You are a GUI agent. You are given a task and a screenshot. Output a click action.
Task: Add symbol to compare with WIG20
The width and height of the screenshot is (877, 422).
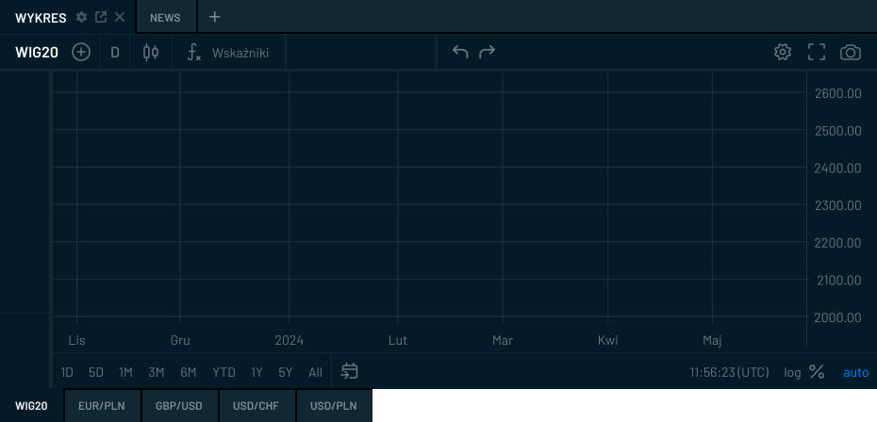(81, 53)
